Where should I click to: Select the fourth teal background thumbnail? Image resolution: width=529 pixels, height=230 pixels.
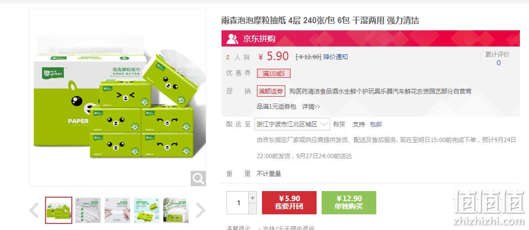coord(147,210)
